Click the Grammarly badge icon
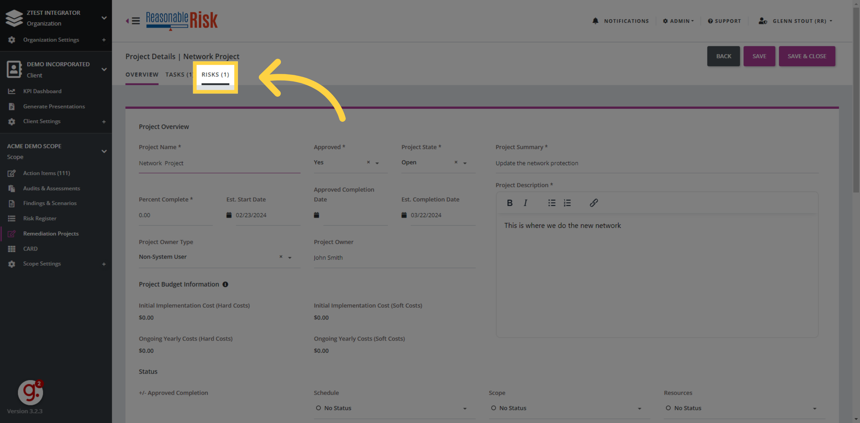The width and height of the screenshot is (860, 423). [x=31, y=392]
